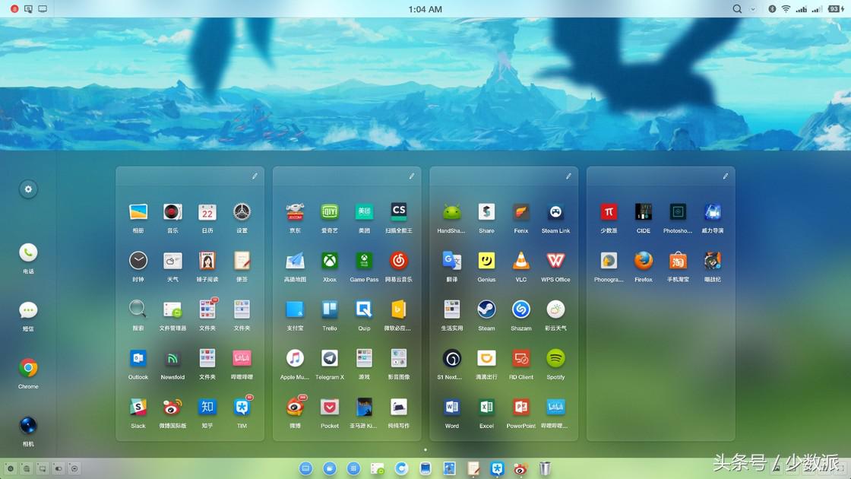Open the search magnifier in top bar
851x479 pixels.
pos(737,9)
